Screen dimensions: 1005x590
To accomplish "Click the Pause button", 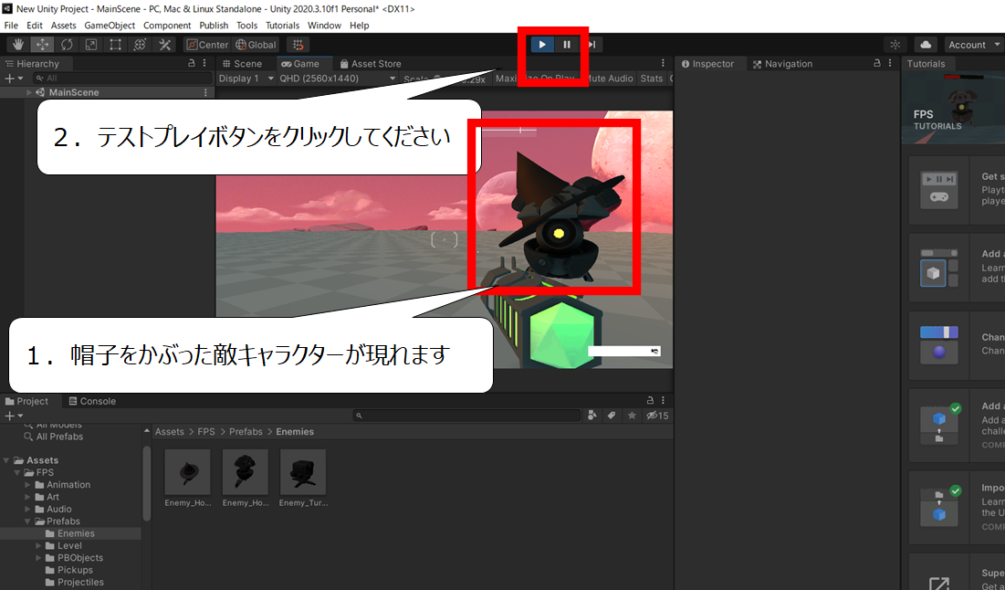I will click(x=567, y=44).
